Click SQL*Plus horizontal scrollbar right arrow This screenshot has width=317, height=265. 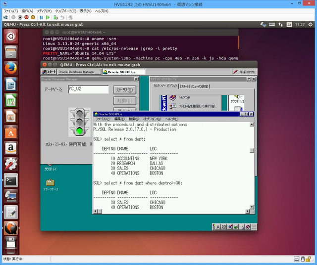pos(247,211)
